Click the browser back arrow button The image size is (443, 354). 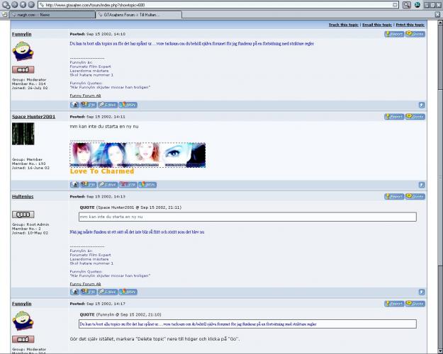pyautogui.click(x=5, y=4)
